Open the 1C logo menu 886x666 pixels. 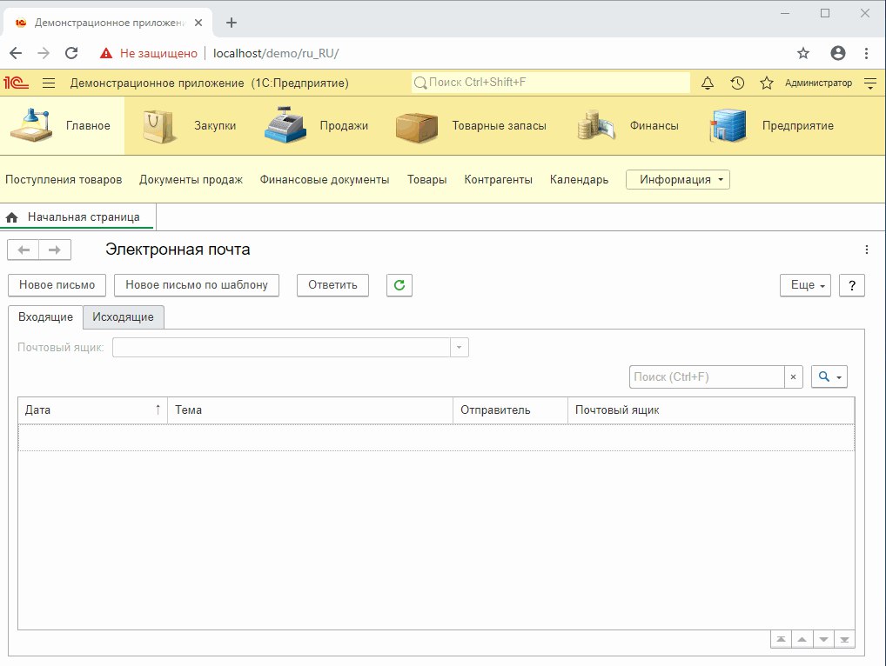coord(16,83)
